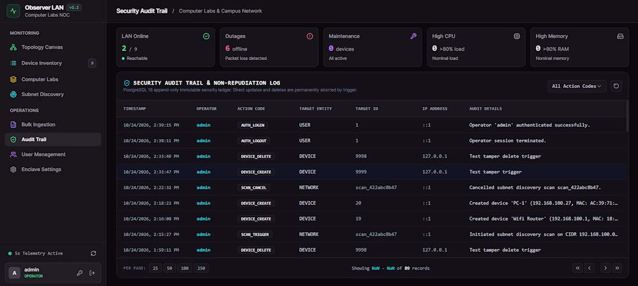Click the Security Audit Trail breadcrumb title

tap(142, 11)
